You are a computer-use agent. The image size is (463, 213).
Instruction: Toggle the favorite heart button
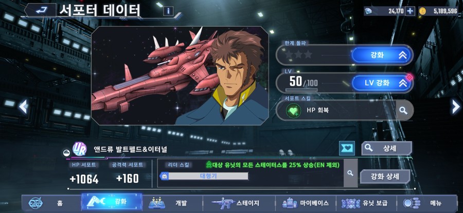(347, 148)
